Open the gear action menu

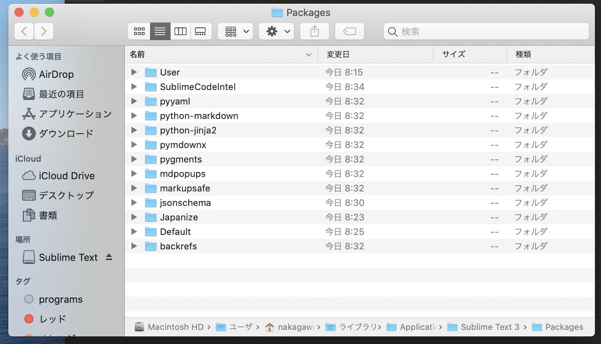[276, 32]
